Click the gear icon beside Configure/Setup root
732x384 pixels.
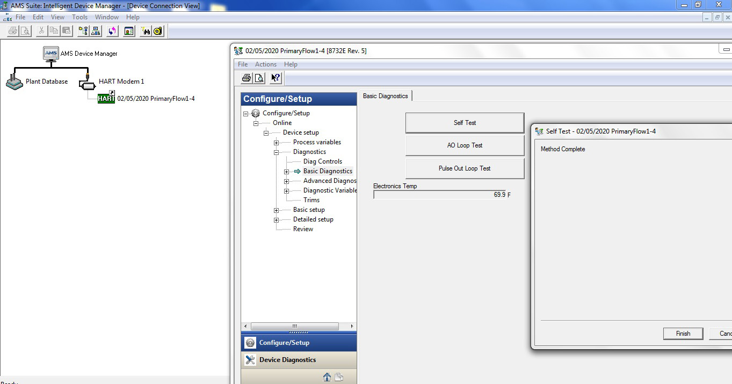(x=256, y=113)
